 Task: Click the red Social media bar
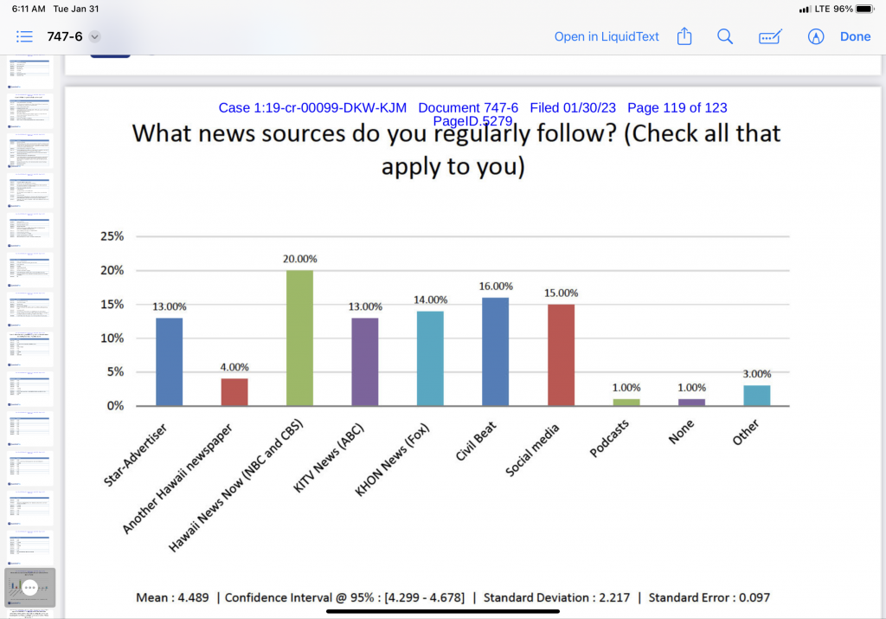point(561,354)
